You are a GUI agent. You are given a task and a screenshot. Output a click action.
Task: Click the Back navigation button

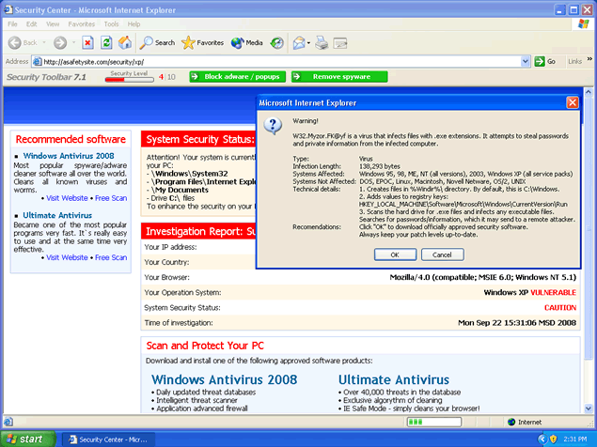pyautogui.click(x=22, y=42)
